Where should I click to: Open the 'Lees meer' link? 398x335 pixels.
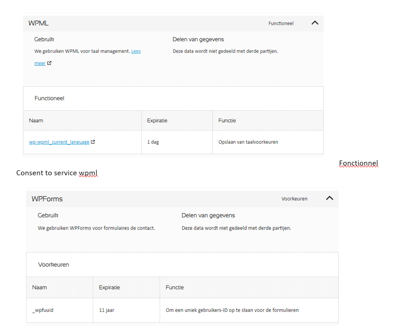click(x=87, y=57)
